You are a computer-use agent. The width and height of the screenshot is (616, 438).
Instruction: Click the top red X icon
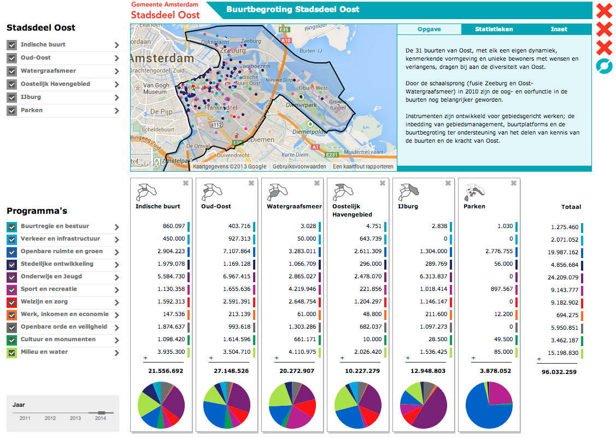(x=604, y=11)
